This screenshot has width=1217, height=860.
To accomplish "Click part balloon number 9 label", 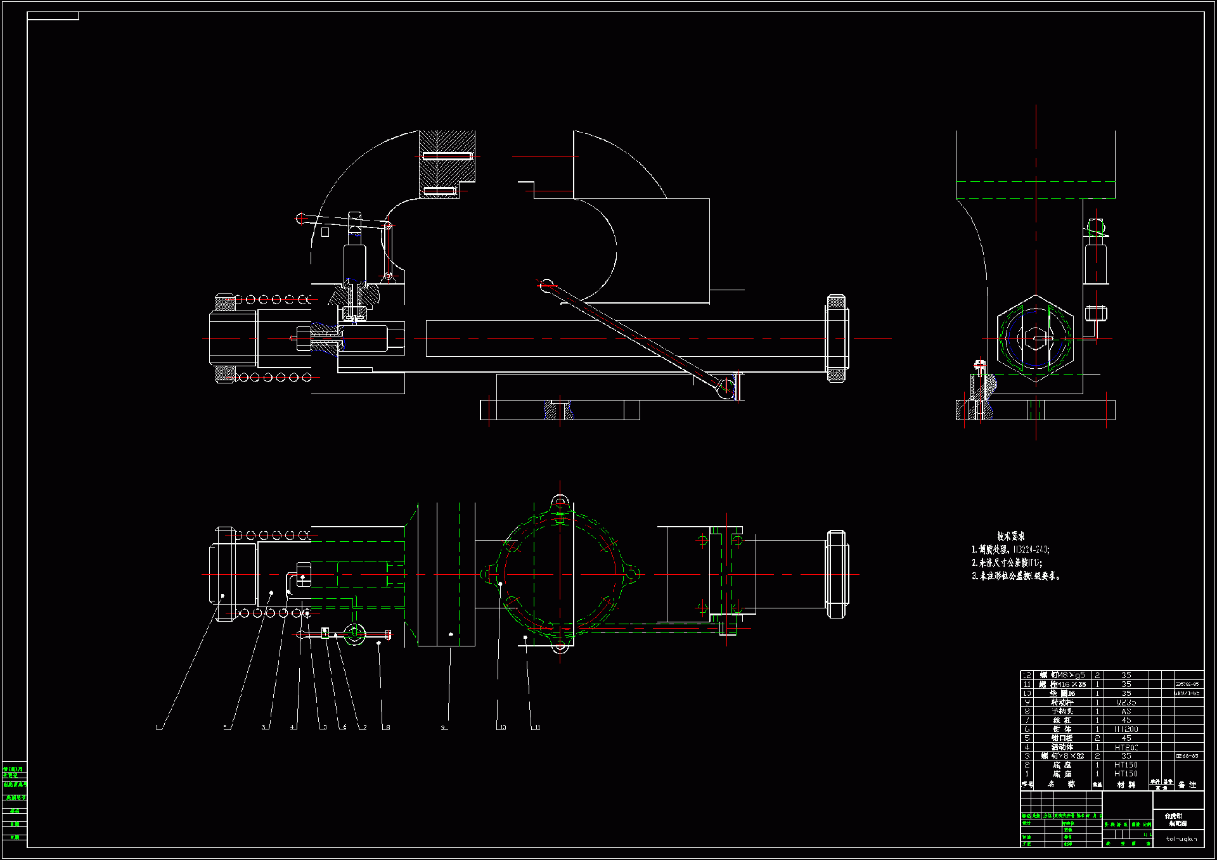I will pyautogui.click(x=443, y=728).
